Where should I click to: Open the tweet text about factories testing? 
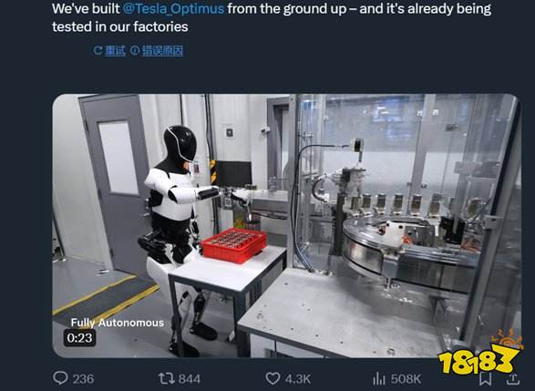[x=272, y=17]
